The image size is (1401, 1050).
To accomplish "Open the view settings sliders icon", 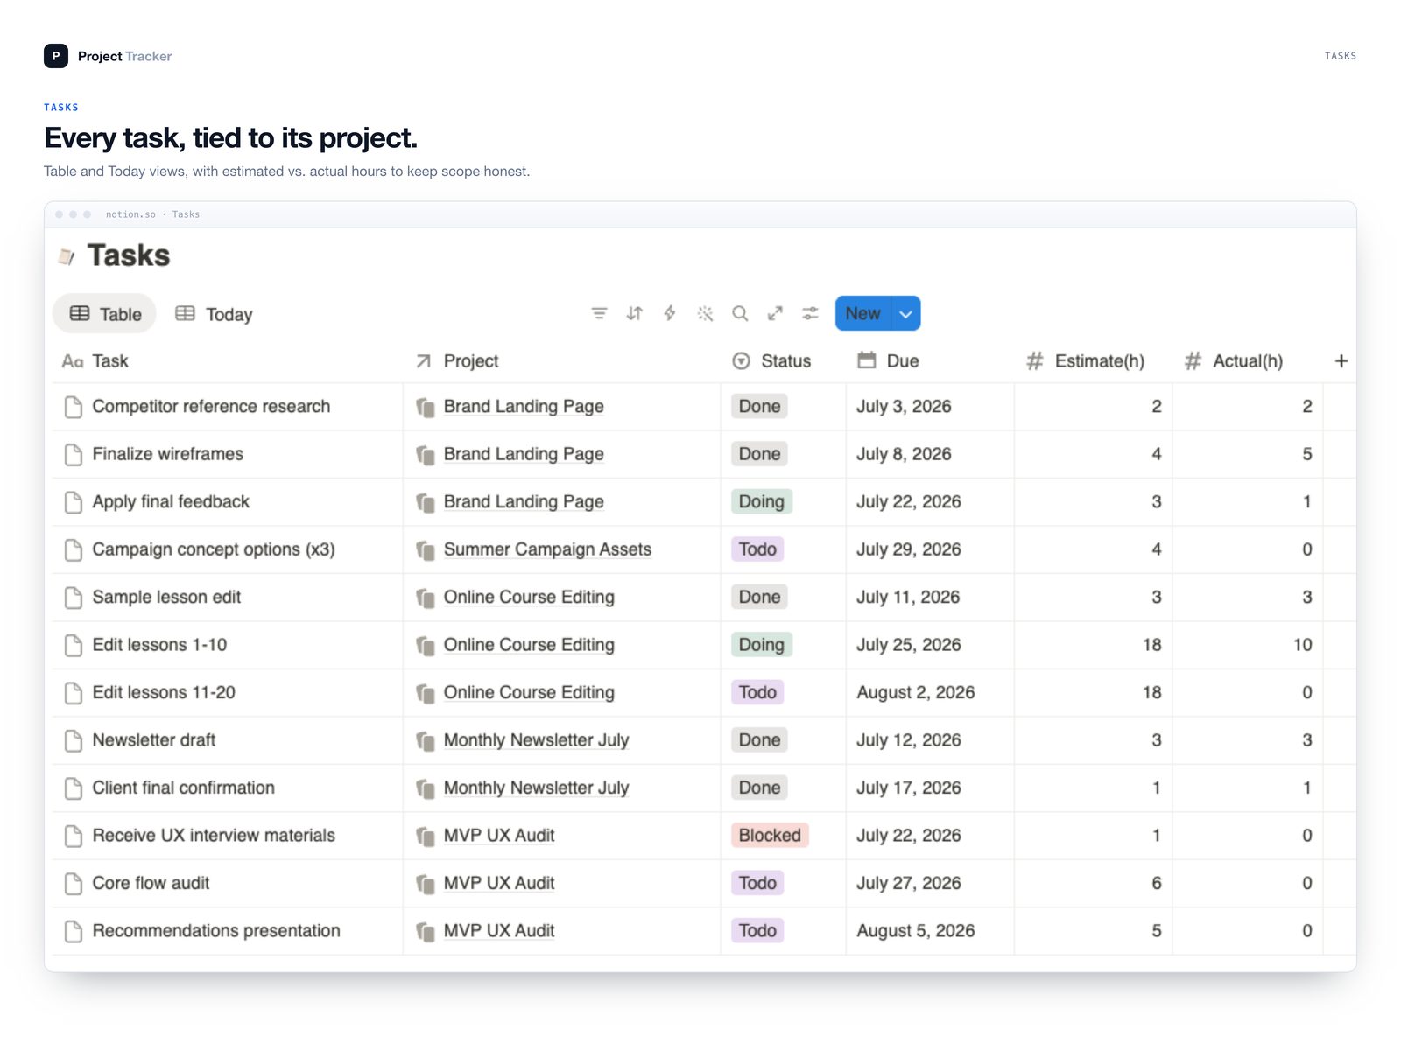I will (810, 313).
